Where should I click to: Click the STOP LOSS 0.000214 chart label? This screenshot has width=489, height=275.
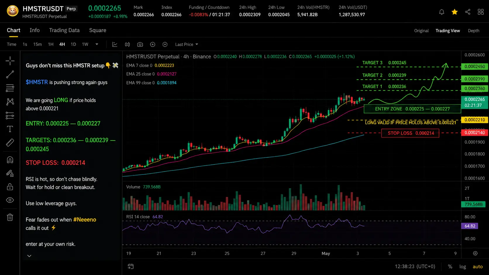(410, 133)
